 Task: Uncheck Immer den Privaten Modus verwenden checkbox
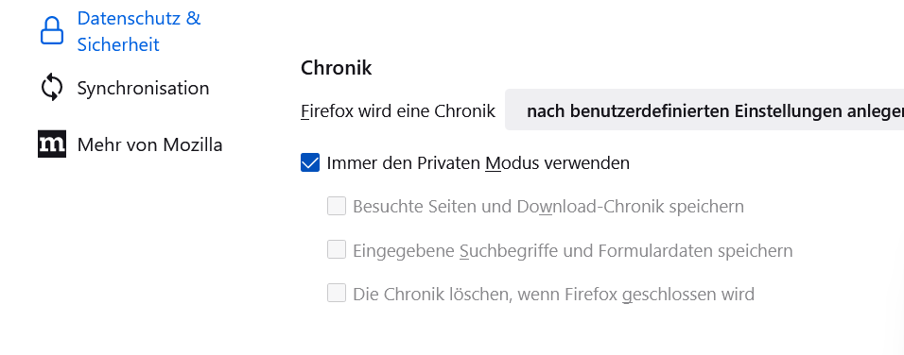[310, 162]
